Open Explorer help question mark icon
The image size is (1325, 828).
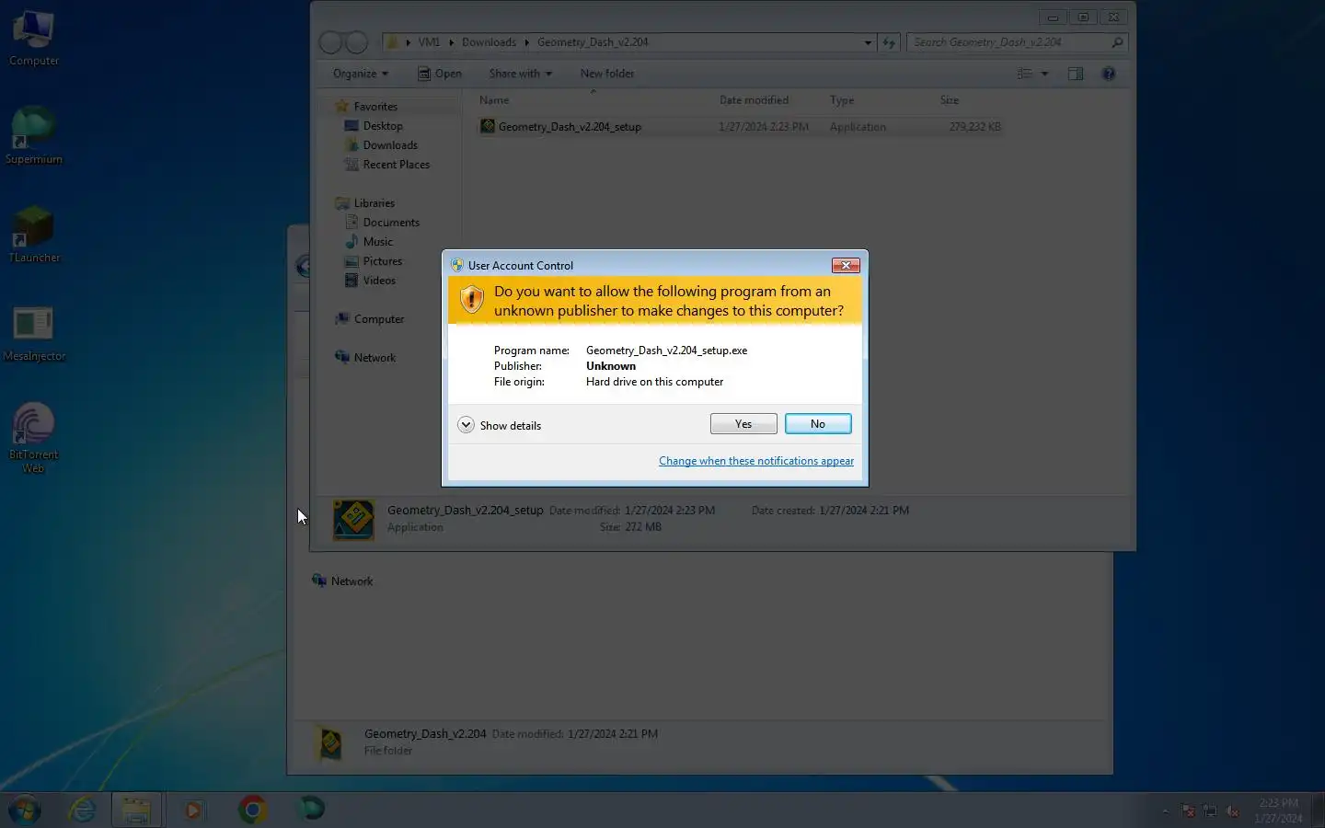1109,74
